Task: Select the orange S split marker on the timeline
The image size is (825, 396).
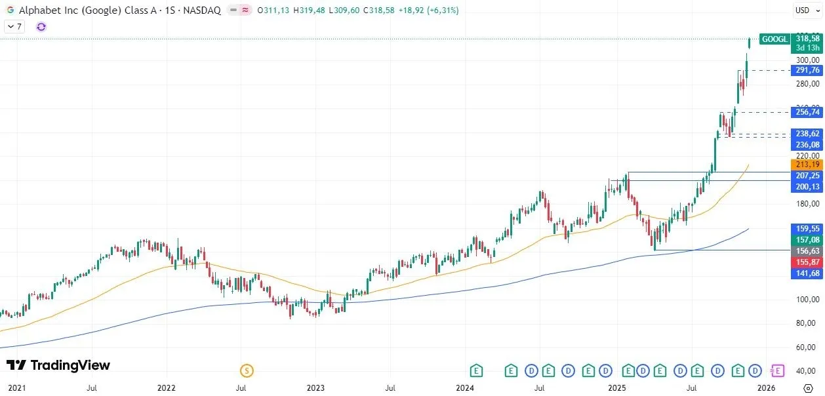Action: pyautogui.click(x=246, y=370)
